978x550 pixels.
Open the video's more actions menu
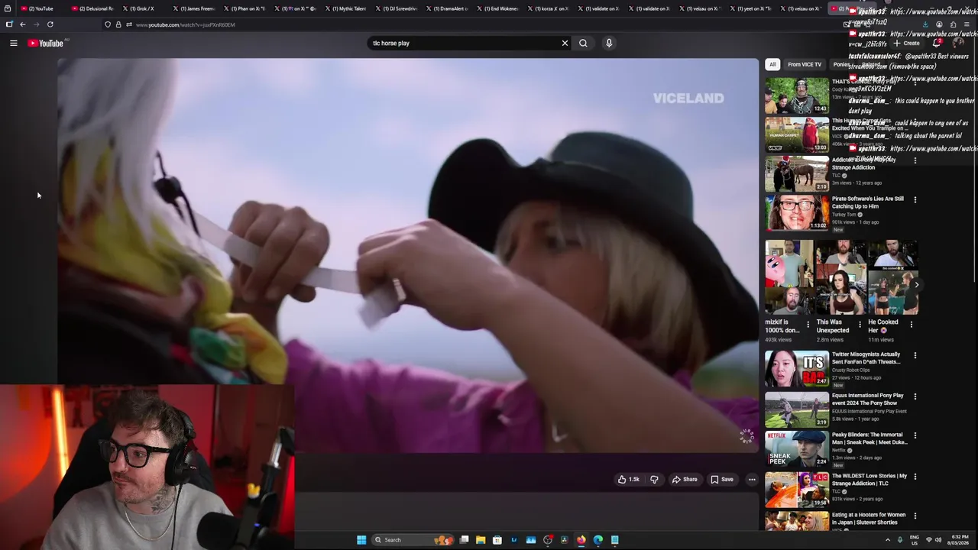click(752, 480)
